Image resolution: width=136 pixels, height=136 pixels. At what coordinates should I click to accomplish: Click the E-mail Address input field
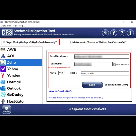(x=101, y=57)
